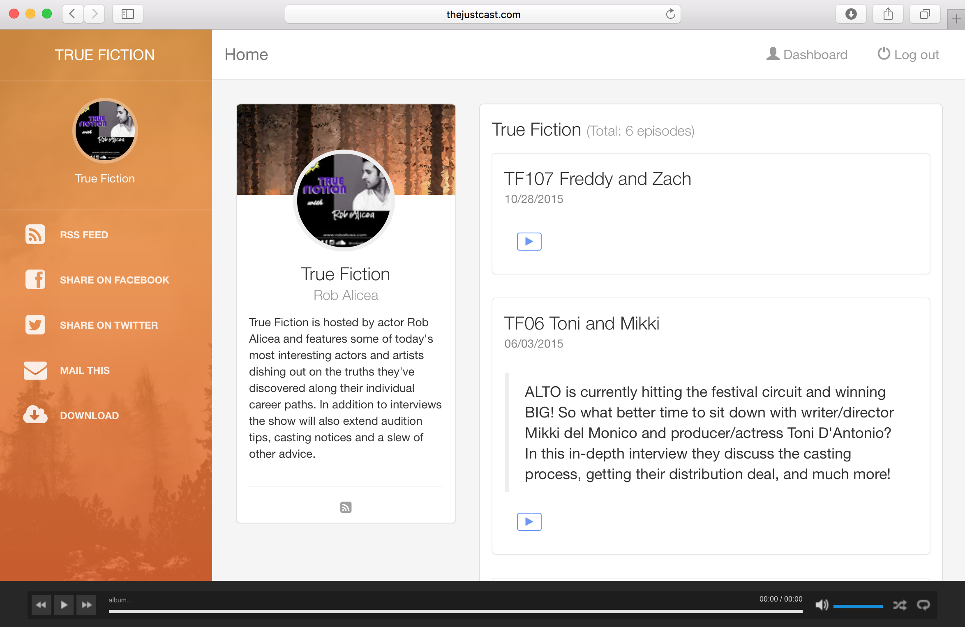Screen dimensions: 965x627
Task: Toggle shuffle in the audio player
Action: pyautogui.click(x=900, y=605)
